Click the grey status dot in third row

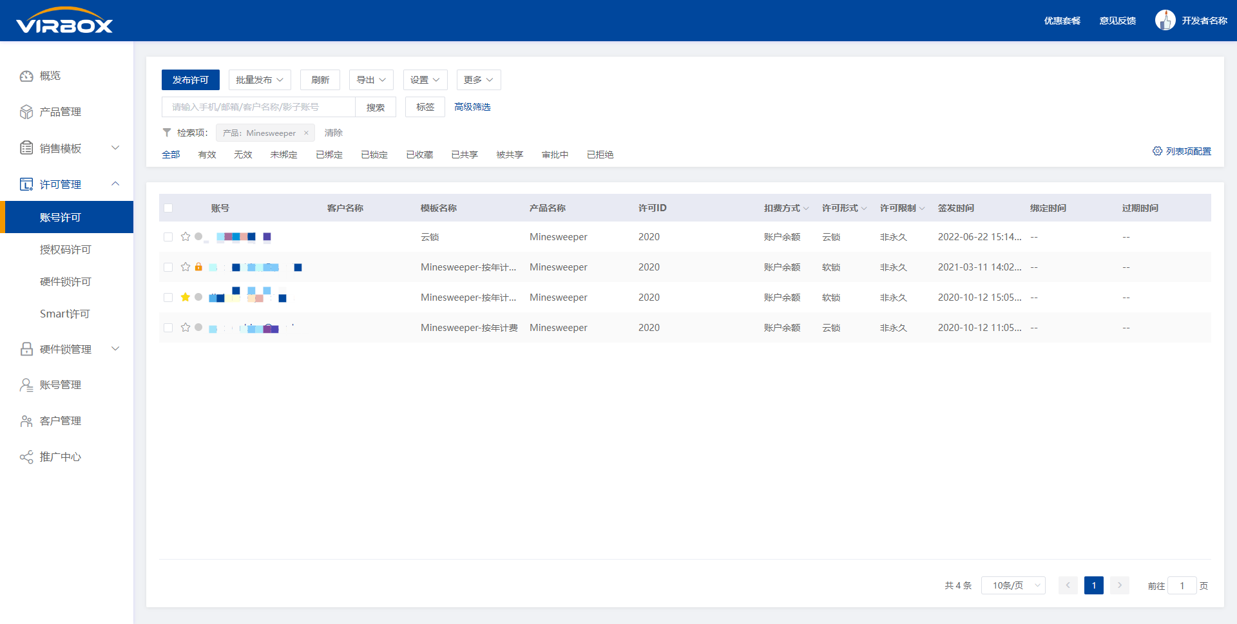tap(198, 297)
